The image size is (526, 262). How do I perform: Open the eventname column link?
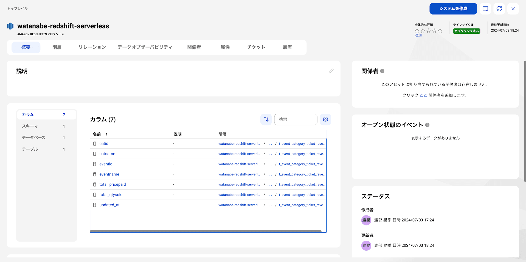pyautogui.click(x=109, y=174)
